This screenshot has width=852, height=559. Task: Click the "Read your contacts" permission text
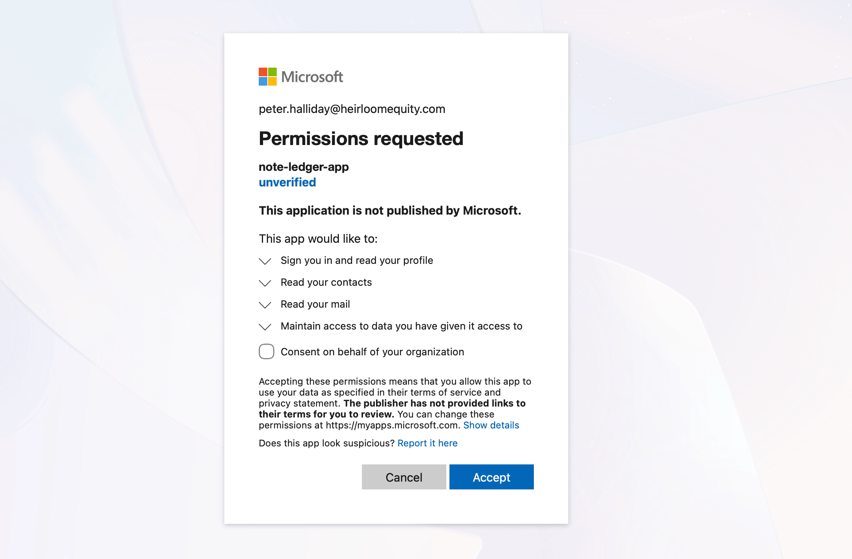coord(326,282)
